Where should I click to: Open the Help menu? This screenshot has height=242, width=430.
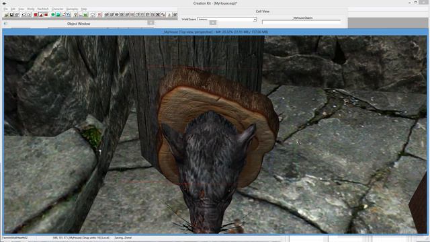pyautogui.click(x=84, y=9)
